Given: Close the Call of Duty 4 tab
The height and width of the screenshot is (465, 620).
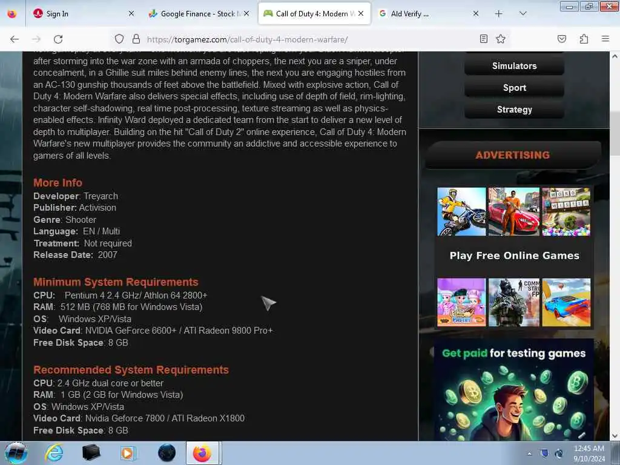Looking at the screenshot, I should (361, 14).
